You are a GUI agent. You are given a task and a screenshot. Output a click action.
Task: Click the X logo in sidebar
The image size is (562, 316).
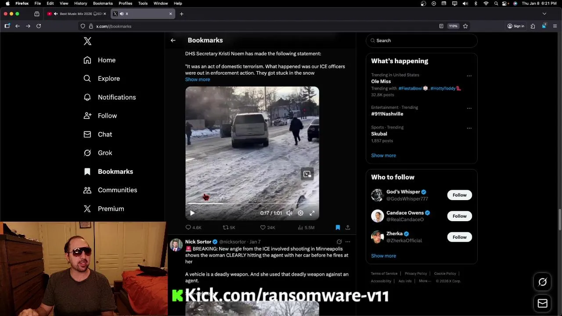pyautogui.click(x=87, y=41)
